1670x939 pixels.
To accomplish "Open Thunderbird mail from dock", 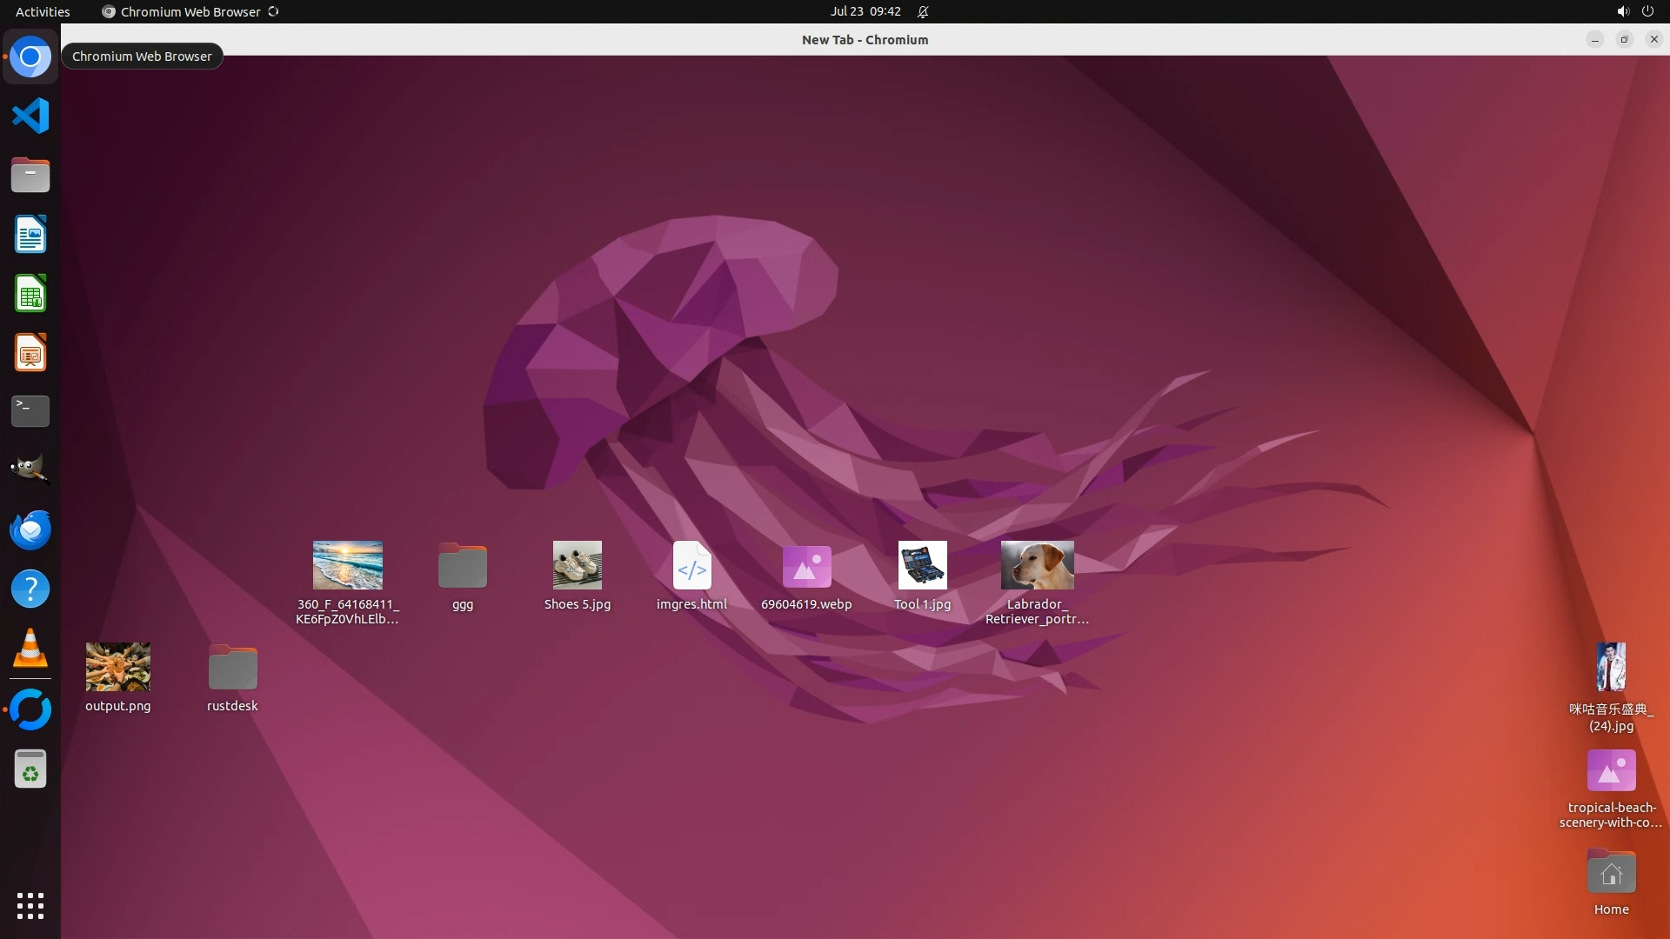I will [30, 529].
